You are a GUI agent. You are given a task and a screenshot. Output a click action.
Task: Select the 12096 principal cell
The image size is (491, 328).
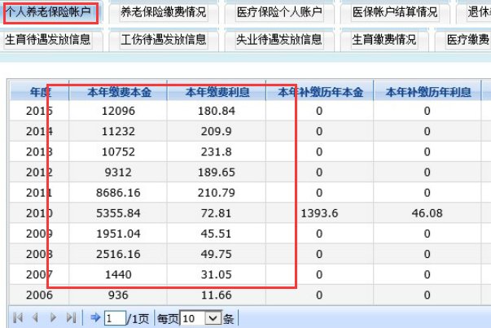tap(118, 111)
